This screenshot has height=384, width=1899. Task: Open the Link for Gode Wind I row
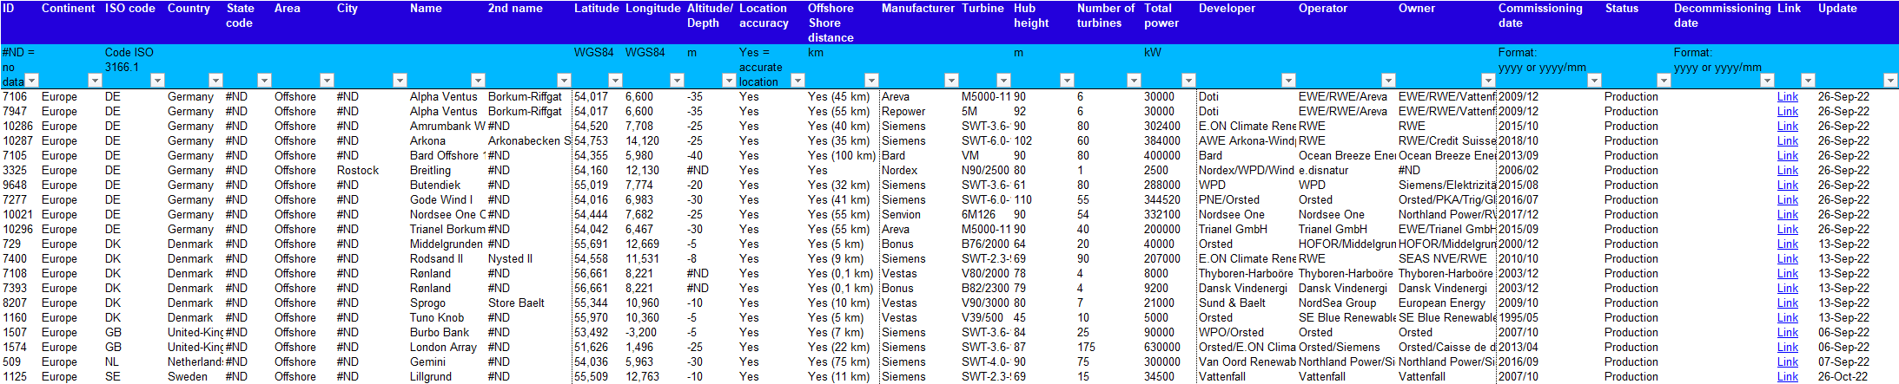(1787, 200)
